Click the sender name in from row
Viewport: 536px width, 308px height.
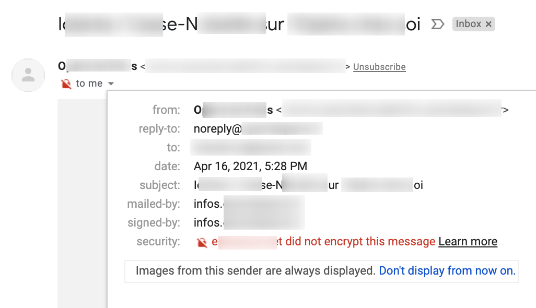(x=234, y=110)
